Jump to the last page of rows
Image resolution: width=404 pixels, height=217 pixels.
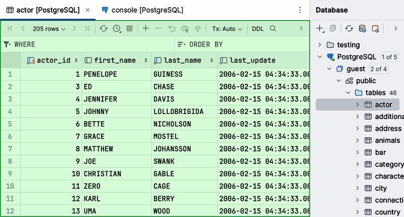click(87, 29)
